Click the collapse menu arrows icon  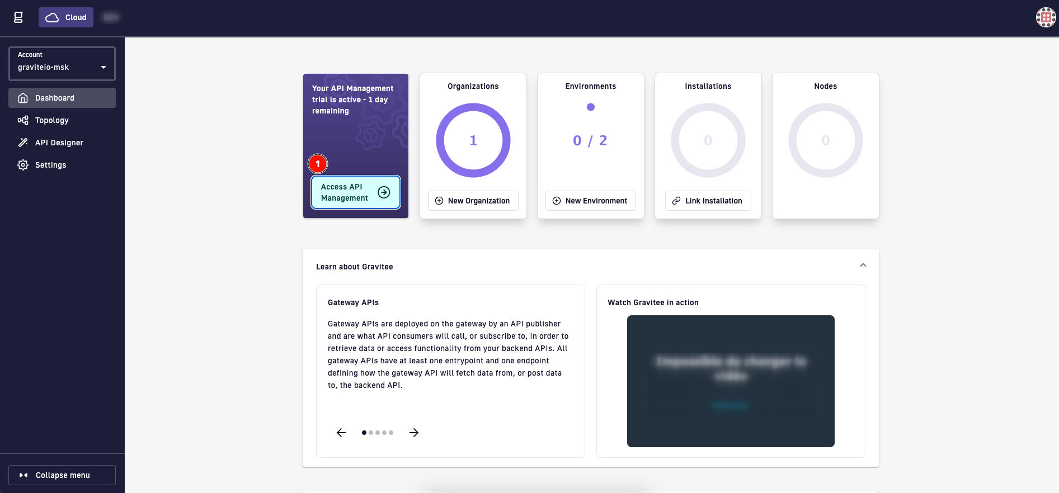(x=23, y=475)
